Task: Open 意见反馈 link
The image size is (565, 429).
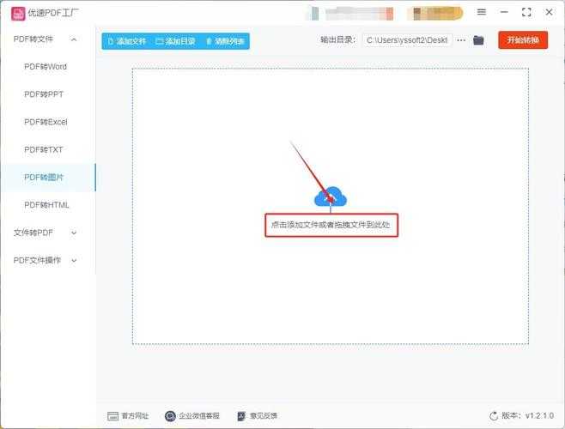Action: (x=257, y=416)
